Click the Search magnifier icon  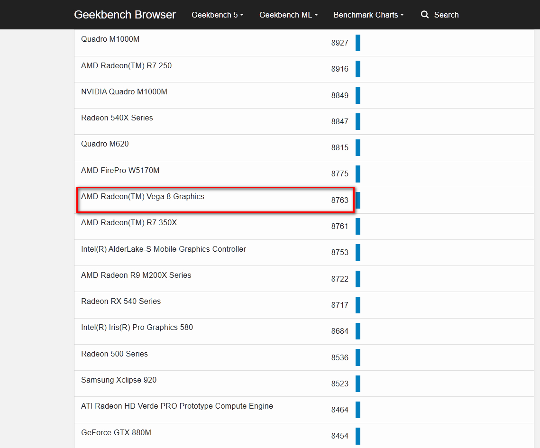pyautogui.click(x=425, y=15)
